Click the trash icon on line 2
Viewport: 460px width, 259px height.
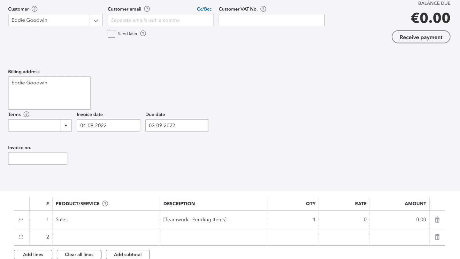437,237
